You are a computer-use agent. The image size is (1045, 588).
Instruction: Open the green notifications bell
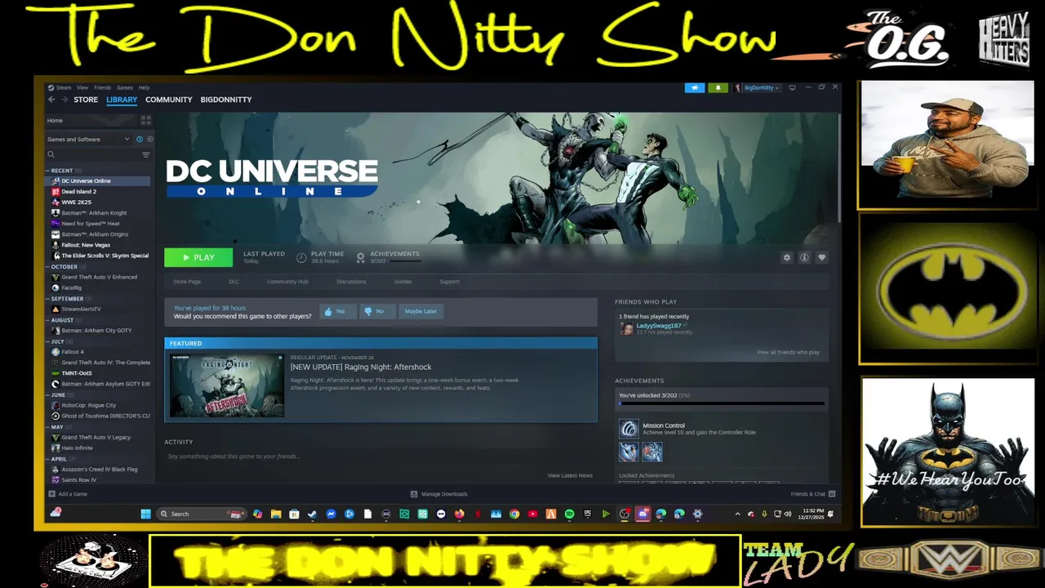click(718, 87)
